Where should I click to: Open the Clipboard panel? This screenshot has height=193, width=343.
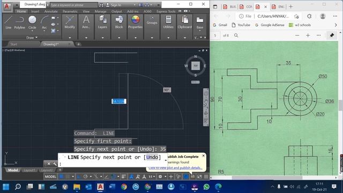[184, 23]
